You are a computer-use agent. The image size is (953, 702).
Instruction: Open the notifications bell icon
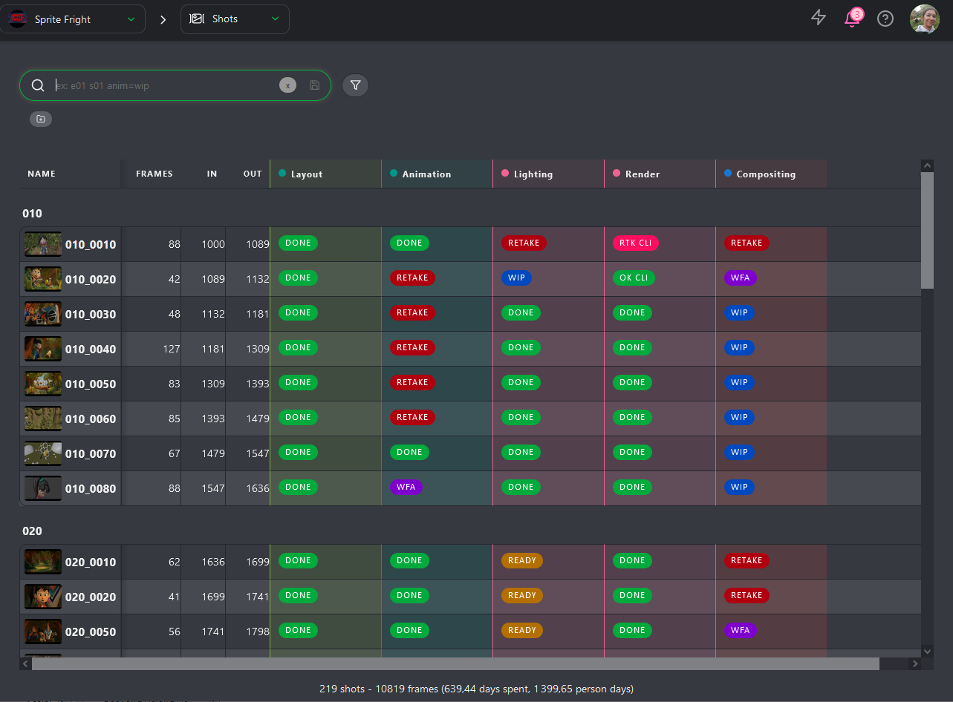point(853,18)
